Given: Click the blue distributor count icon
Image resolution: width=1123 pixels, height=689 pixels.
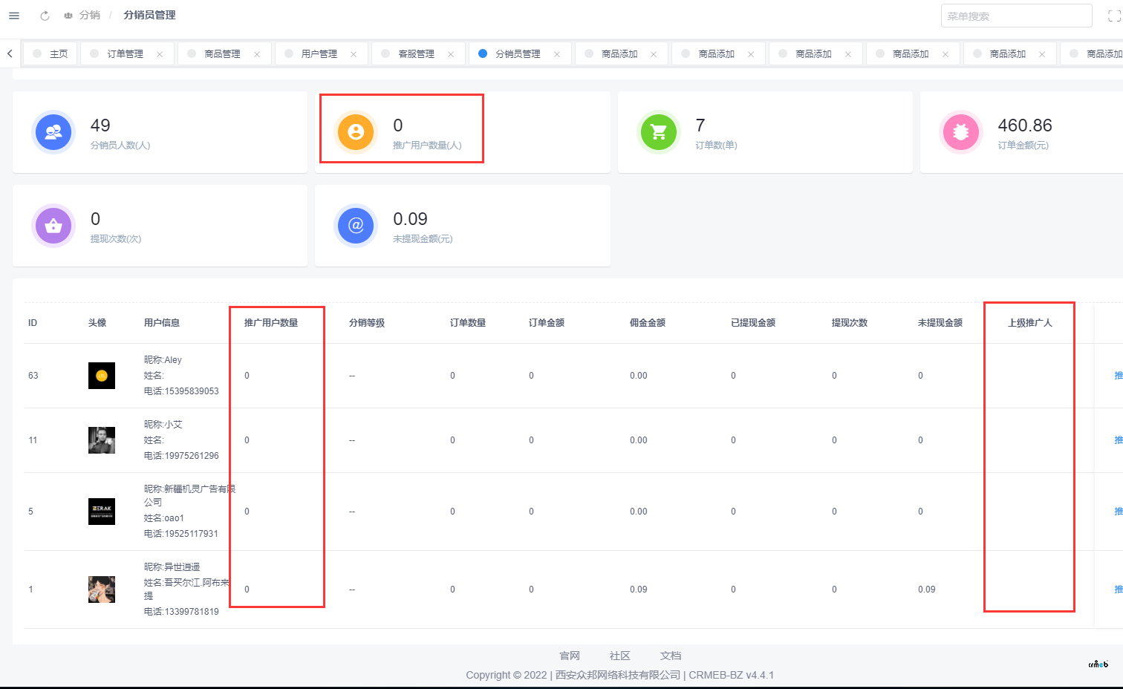Looking at the screenshot, I should [53, 132].
